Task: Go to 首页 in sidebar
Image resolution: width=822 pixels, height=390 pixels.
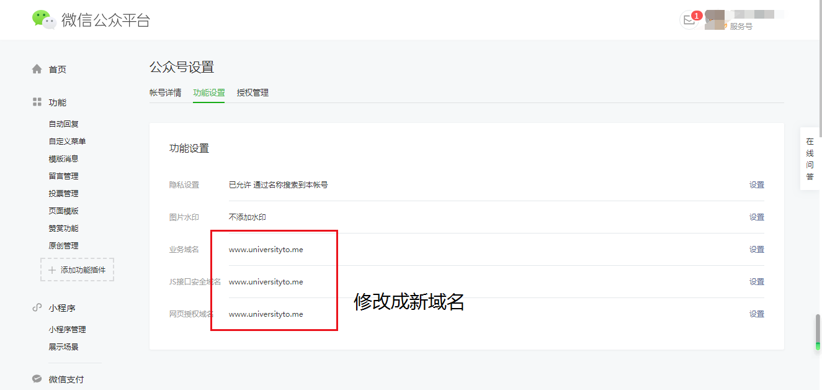Action: (x=58, y=70)
